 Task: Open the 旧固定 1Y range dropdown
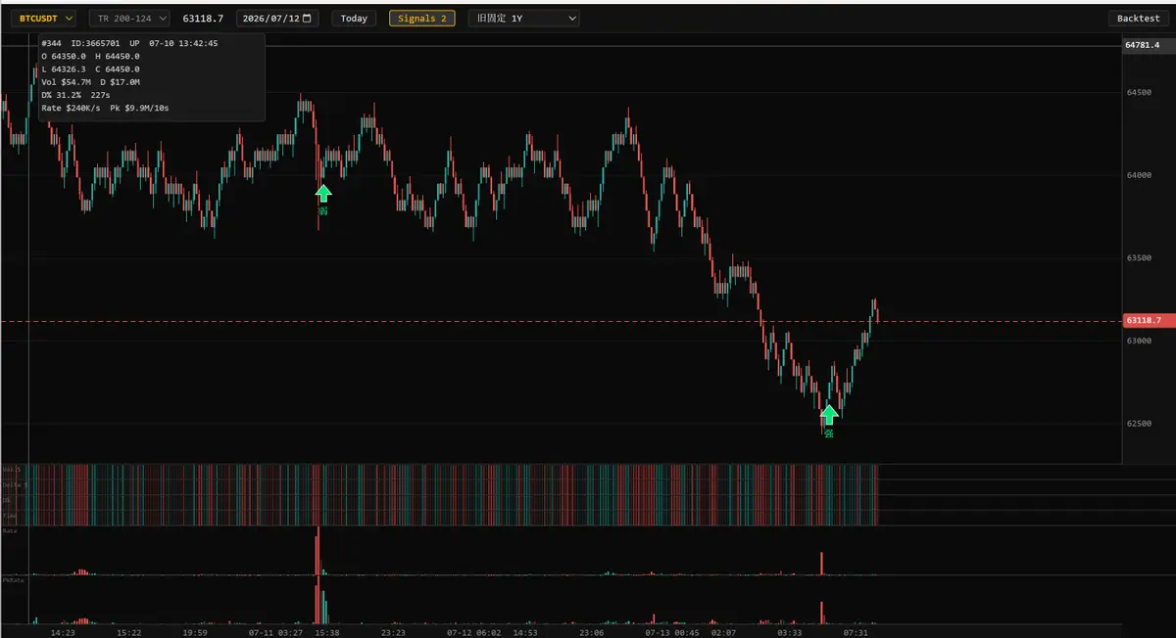click(x=523, y=19)
